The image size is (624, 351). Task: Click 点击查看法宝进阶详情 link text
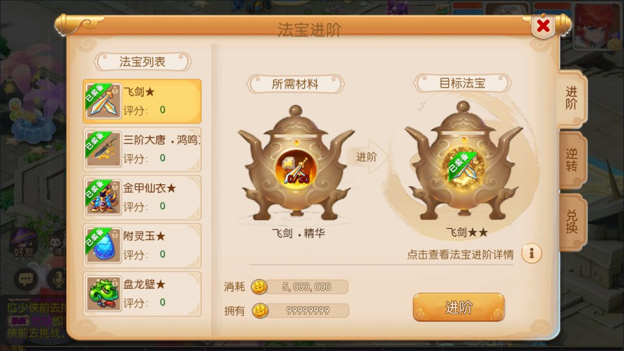coord(460,254)
